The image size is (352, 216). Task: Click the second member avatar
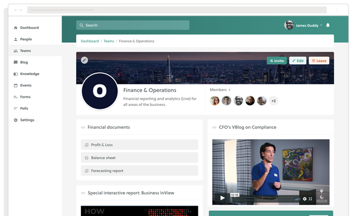(x=226, y=101)
